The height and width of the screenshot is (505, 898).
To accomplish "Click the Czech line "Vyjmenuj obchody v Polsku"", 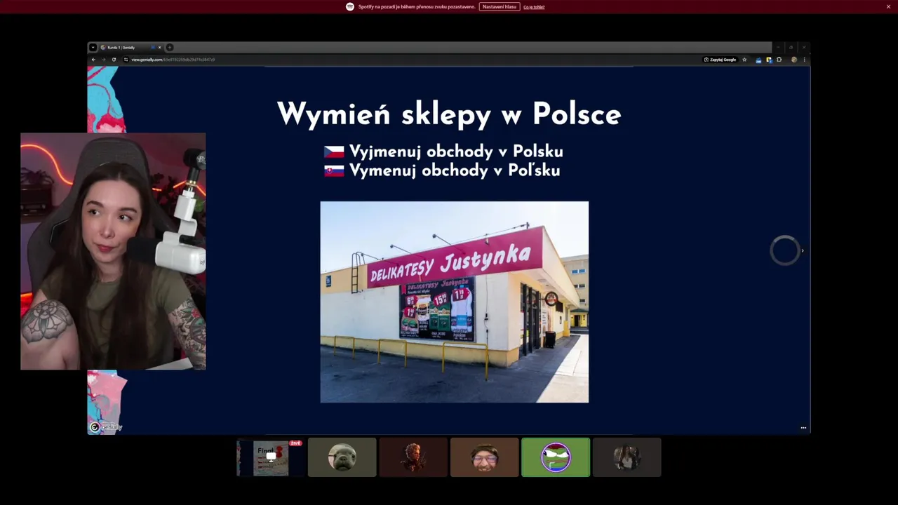I will point(456,151).
